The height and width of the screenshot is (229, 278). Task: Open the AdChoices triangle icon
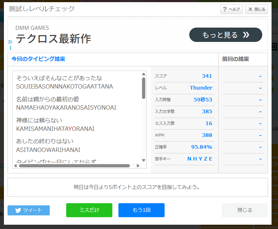click(x=10, y=42)
